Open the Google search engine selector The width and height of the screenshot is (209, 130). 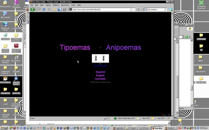146,9
